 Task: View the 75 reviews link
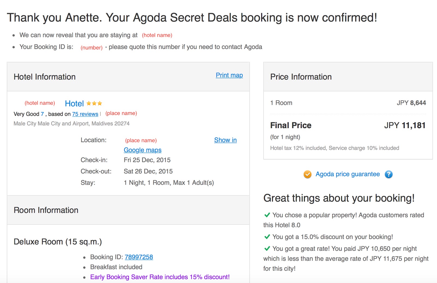tap(85, 114)
